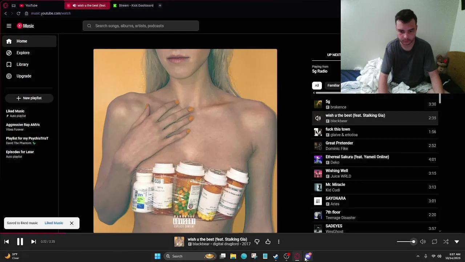
Task: Open Task View on taskbar
Action: pos(223,256)
